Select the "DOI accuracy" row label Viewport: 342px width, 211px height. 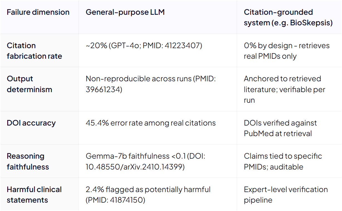[31, 123]
